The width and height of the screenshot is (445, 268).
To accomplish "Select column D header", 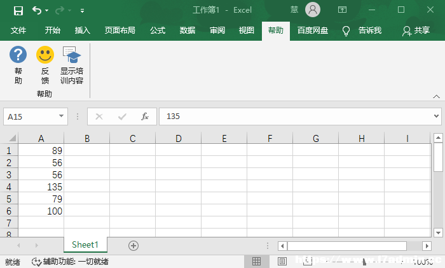I will 178,138.
